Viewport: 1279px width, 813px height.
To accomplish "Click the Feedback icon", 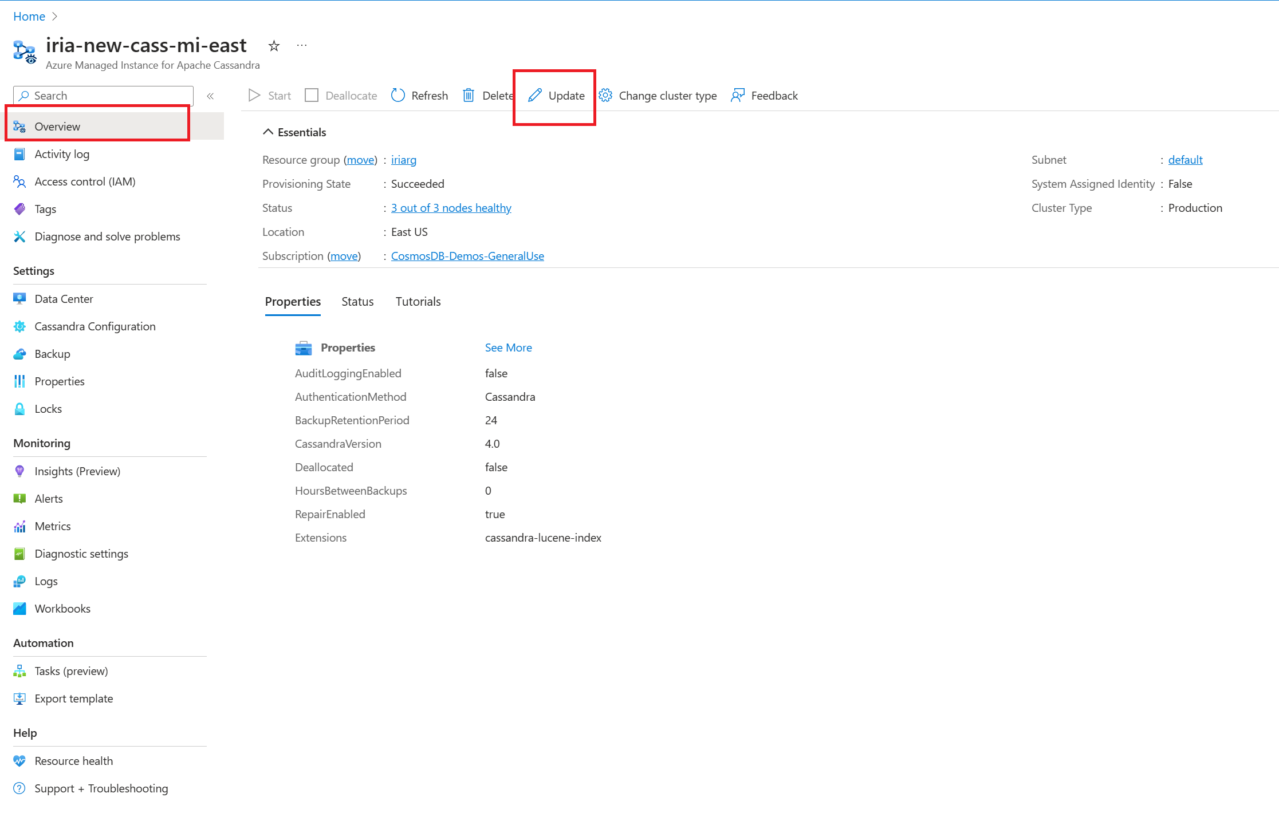I will pyautogui.click(x=738, y=95).
